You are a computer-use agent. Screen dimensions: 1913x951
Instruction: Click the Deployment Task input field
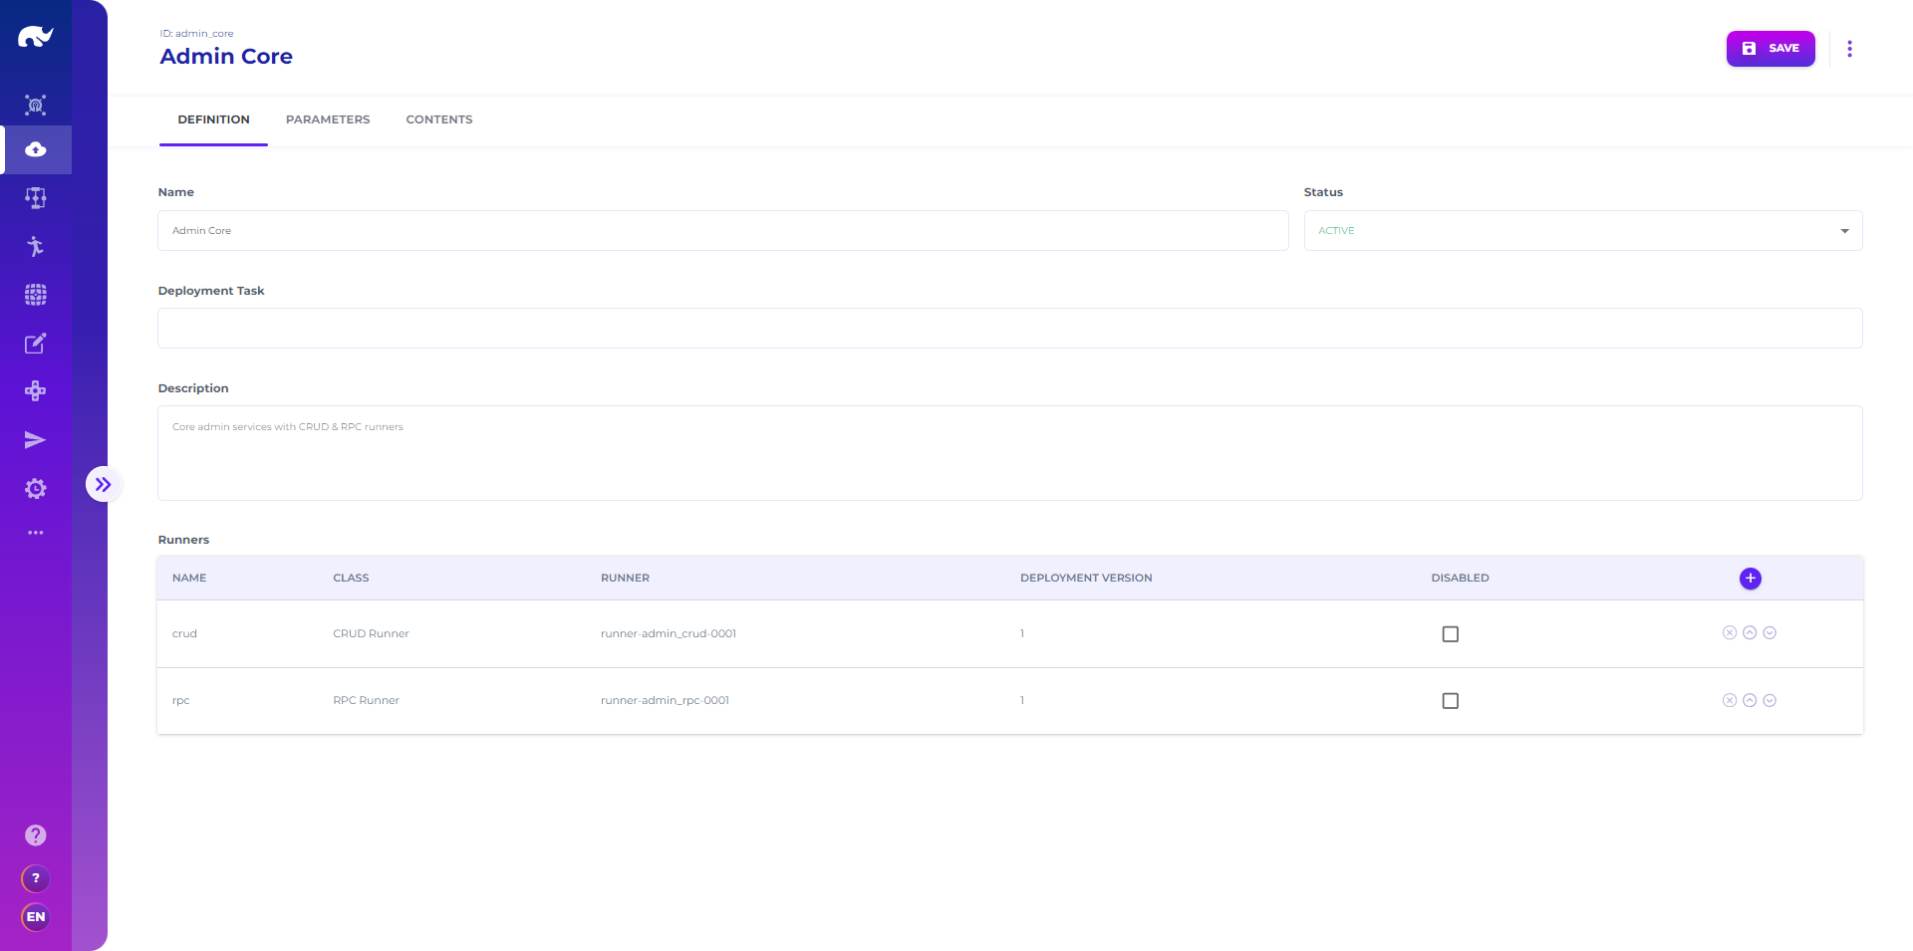pyautogui.click(x=1009, y=329)
